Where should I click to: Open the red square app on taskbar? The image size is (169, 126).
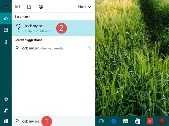pyautogui.click(x=150, y=121)
